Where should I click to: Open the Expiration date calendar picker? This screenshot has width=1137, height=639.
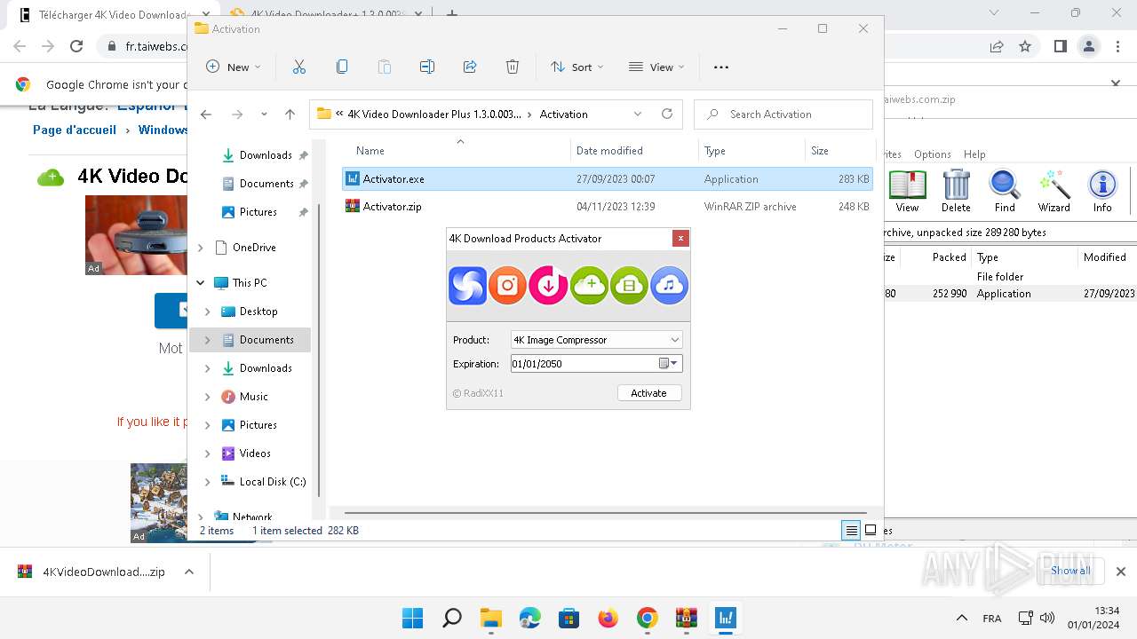point(670,364)
